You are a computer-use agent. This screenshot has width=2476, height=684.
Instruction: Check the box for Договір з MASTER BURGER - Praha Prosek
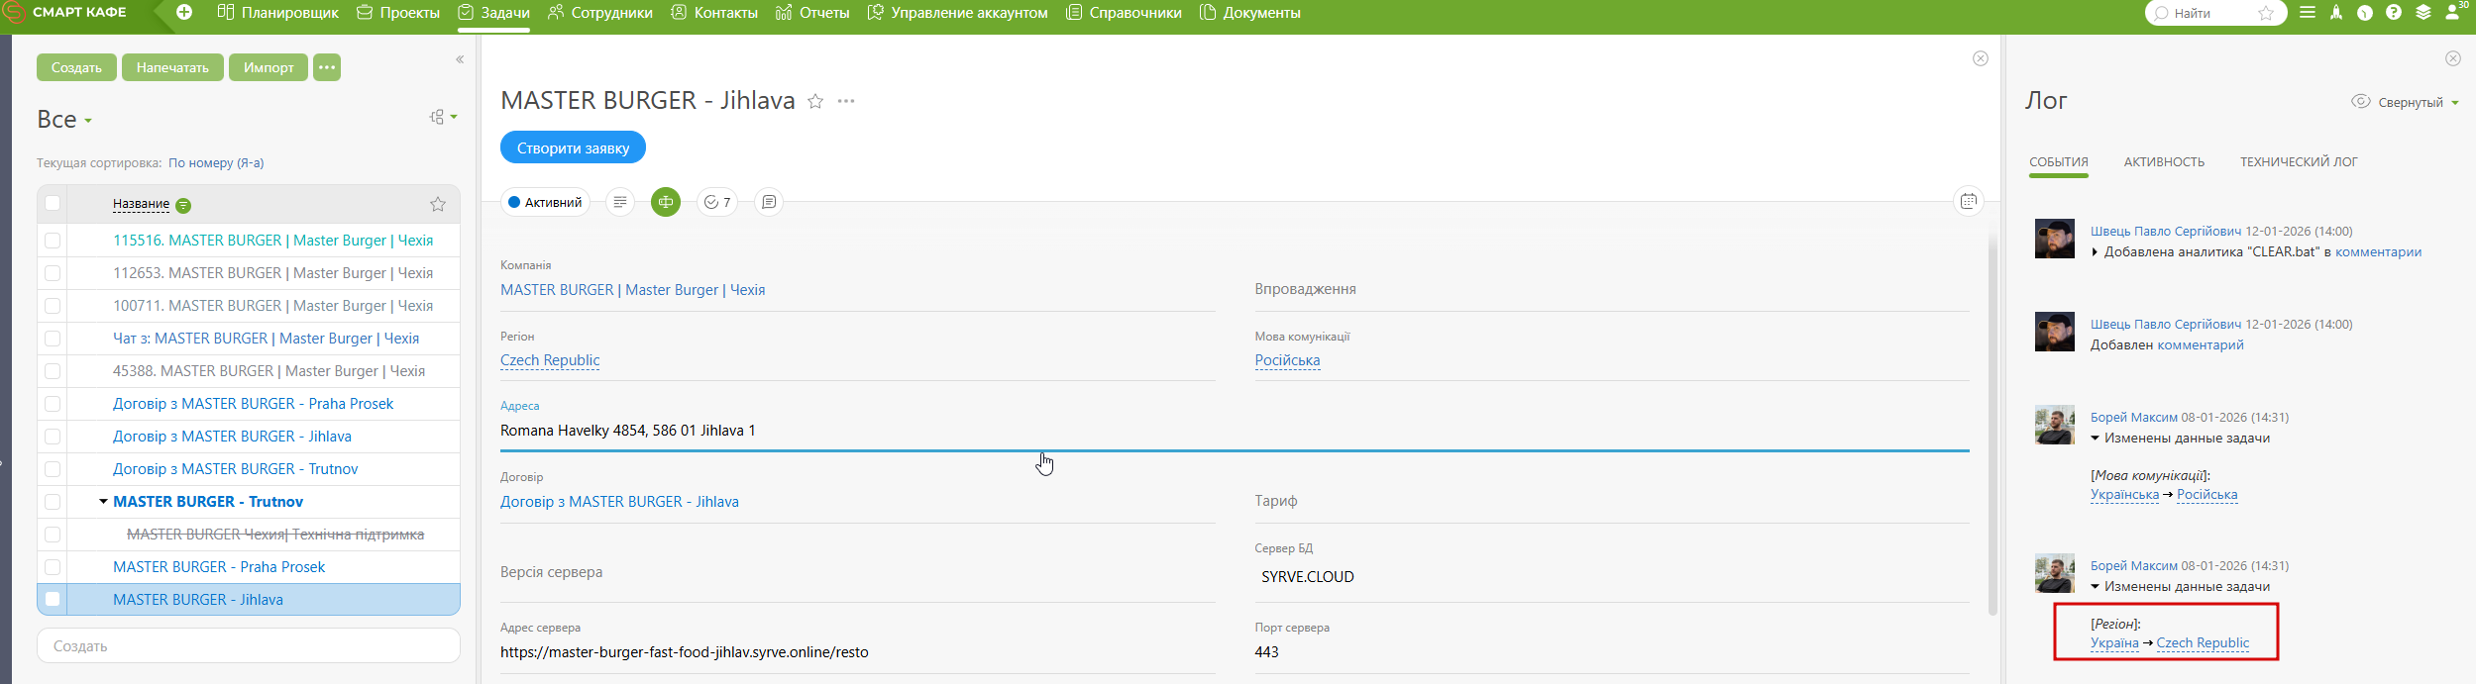(53, 404)
